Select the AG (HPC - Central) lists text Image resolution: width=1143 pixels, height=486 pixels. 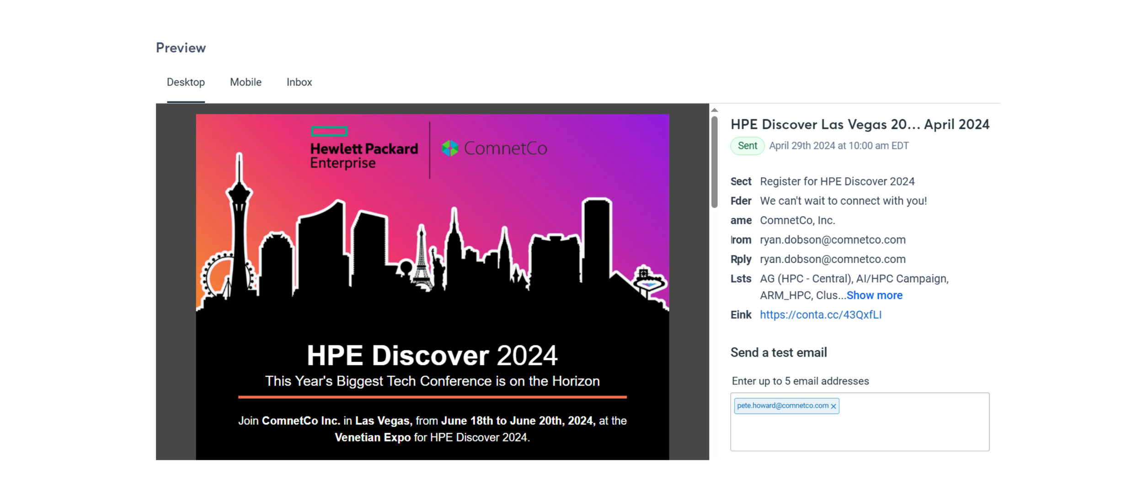point(854,287)
